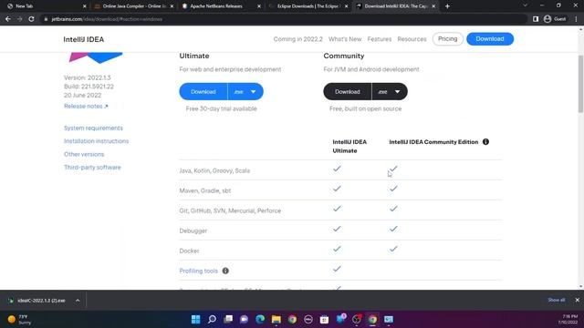Open a new browser tab
The image size is (584, 328).
447,6
